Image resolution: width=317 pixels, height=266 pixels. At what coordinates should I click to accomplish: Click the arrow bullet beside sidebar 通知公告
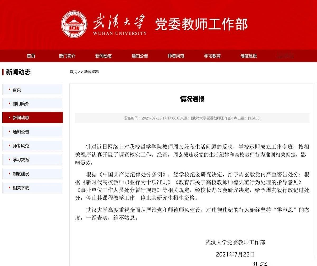(x=10, y=131)
